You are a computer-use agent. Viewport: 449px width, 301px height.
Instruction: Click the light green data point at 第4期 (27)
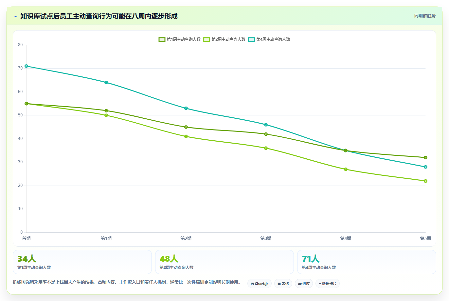click(x=346, y=169)
